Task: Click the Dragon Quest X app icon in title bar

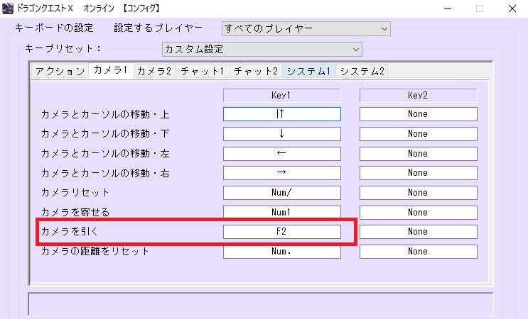Action: [7, 8]
